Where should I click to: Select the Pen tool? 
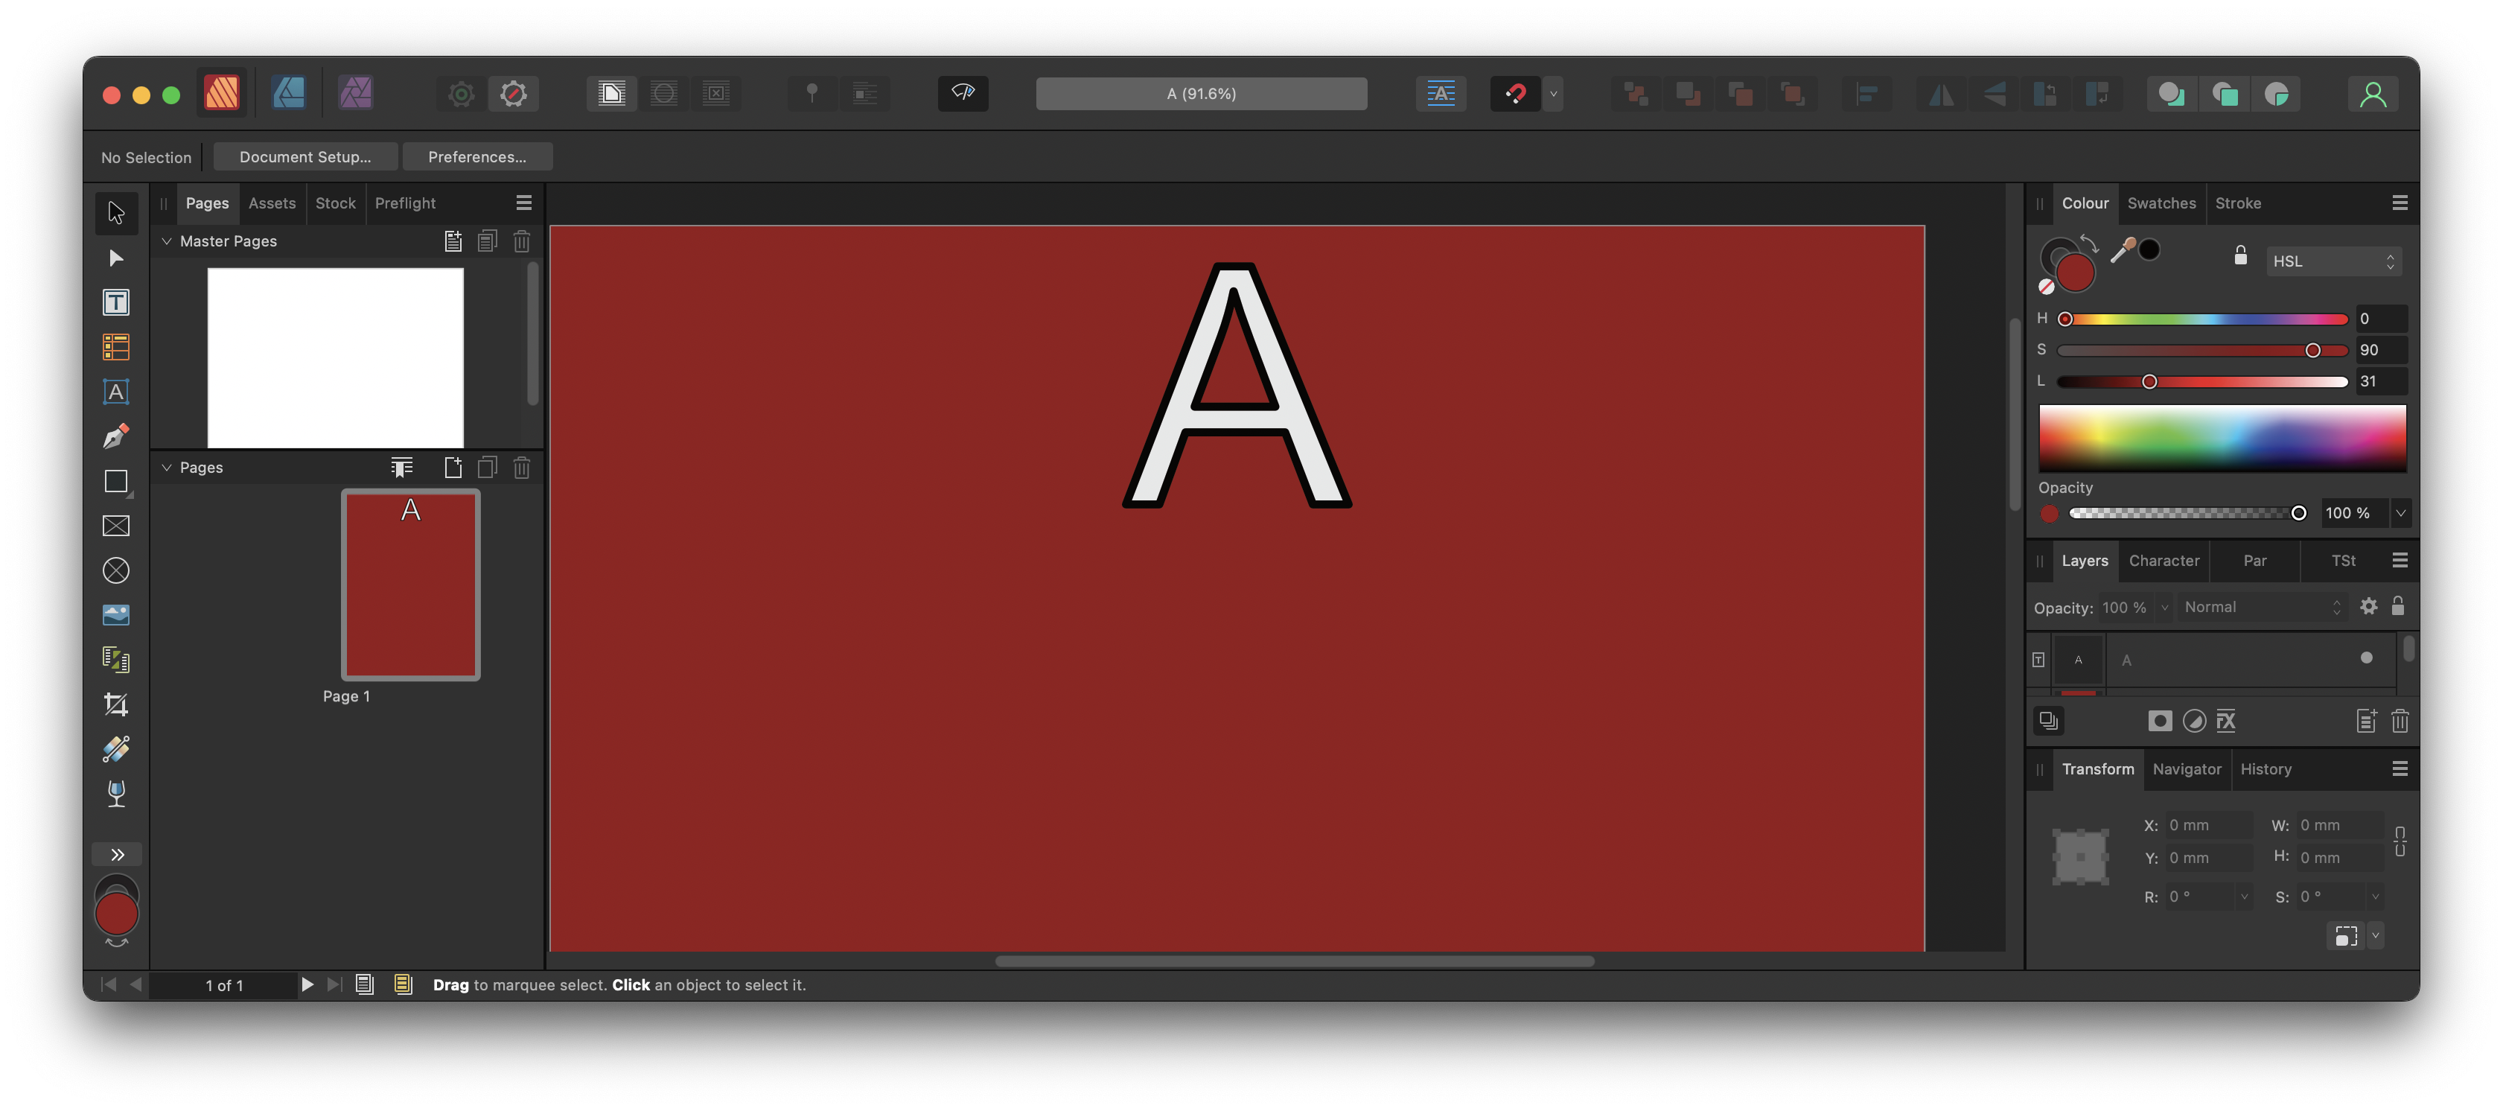click(115, 436)
